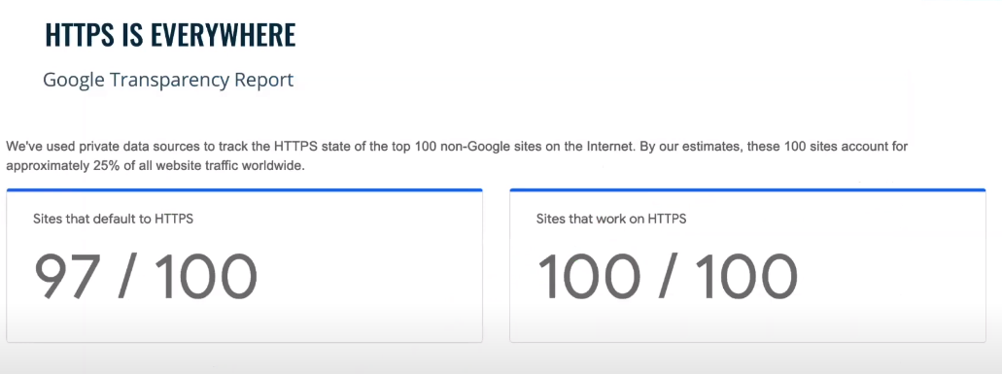Viewport: 1002px width, 374px height.
Task: Click the "HTTPS IS EVERYWHERE" slide title
Action: click(170, 36)
